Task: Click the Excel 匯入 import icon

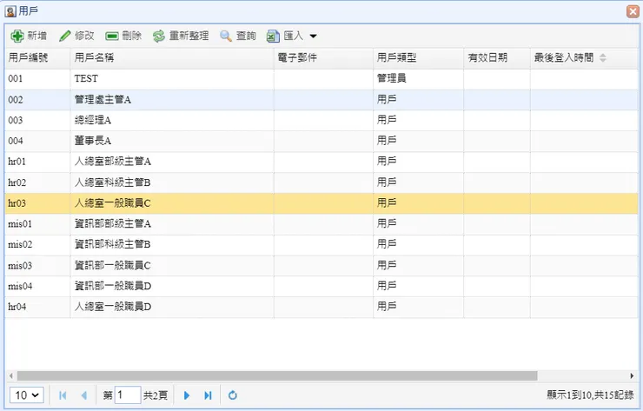Action: click(273, 36)
